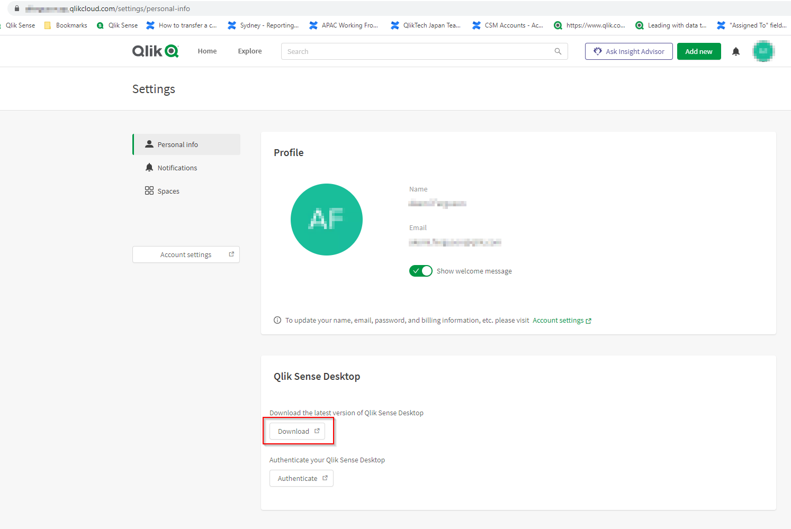This screenshot has height=529, width=791.
Task: Open 'https://www.qlik.co...' bookmark
Action: [x=589, y=25]
